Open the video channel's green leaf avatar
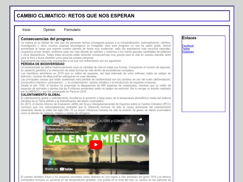The width and height of the screenshot is (243, 182). point(49,121)
